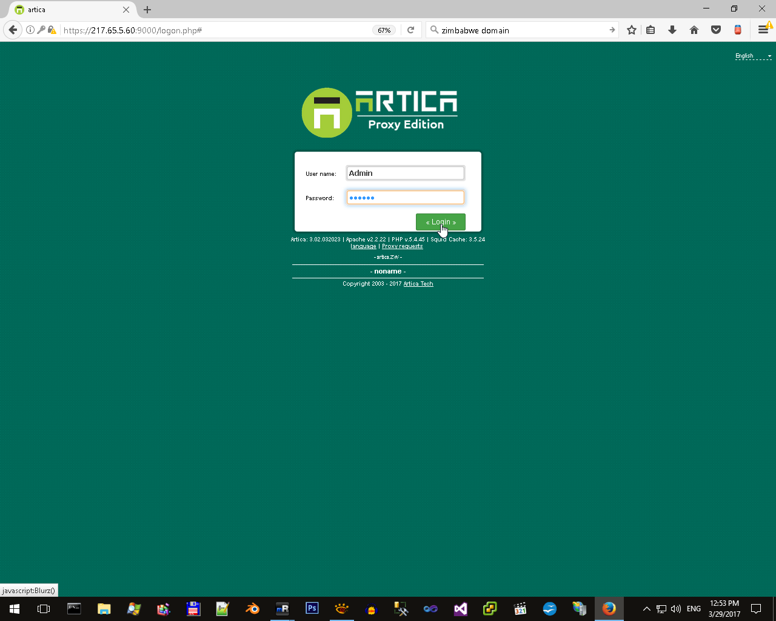776x621 pixels.
Task: Open Visual Studio from the taskbar
Action: point(461,609)
